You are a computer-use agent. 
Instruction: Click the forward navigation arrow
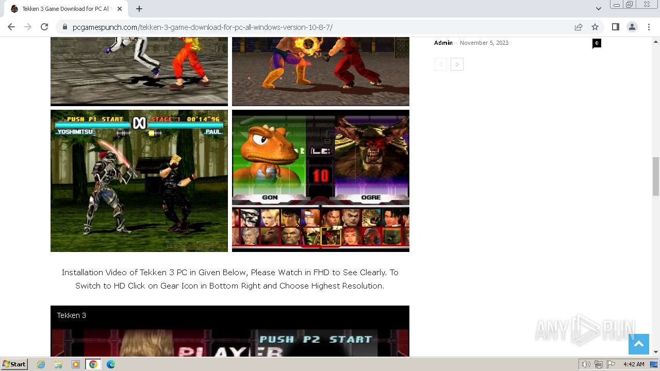tap(28, 27)
